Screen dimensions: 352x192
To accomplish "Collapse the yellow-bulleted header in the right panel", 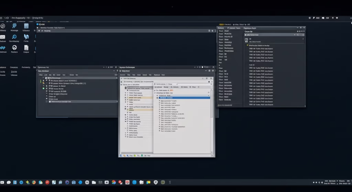I will point(247,45).
